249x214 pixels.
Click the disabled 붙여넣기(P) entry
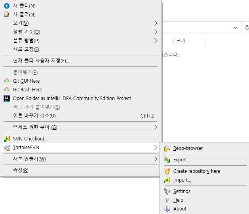pos(25,72)
